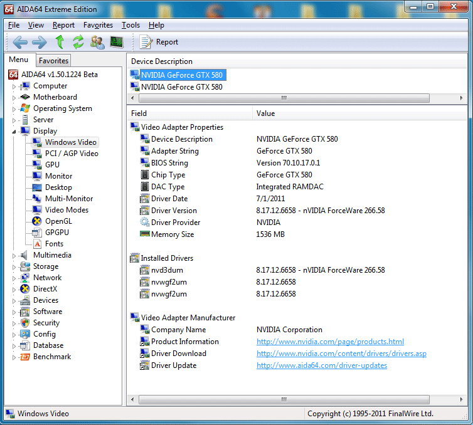Expand the Motherboard tree node
The width and height of the screenshot is (473, 425).
click(x=14, y=98)
